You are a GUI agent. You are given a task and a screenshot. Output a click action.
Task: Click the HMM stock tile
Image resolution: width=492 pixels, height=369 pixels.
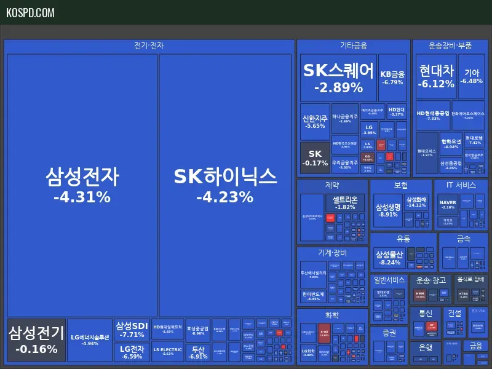point(420,295)
